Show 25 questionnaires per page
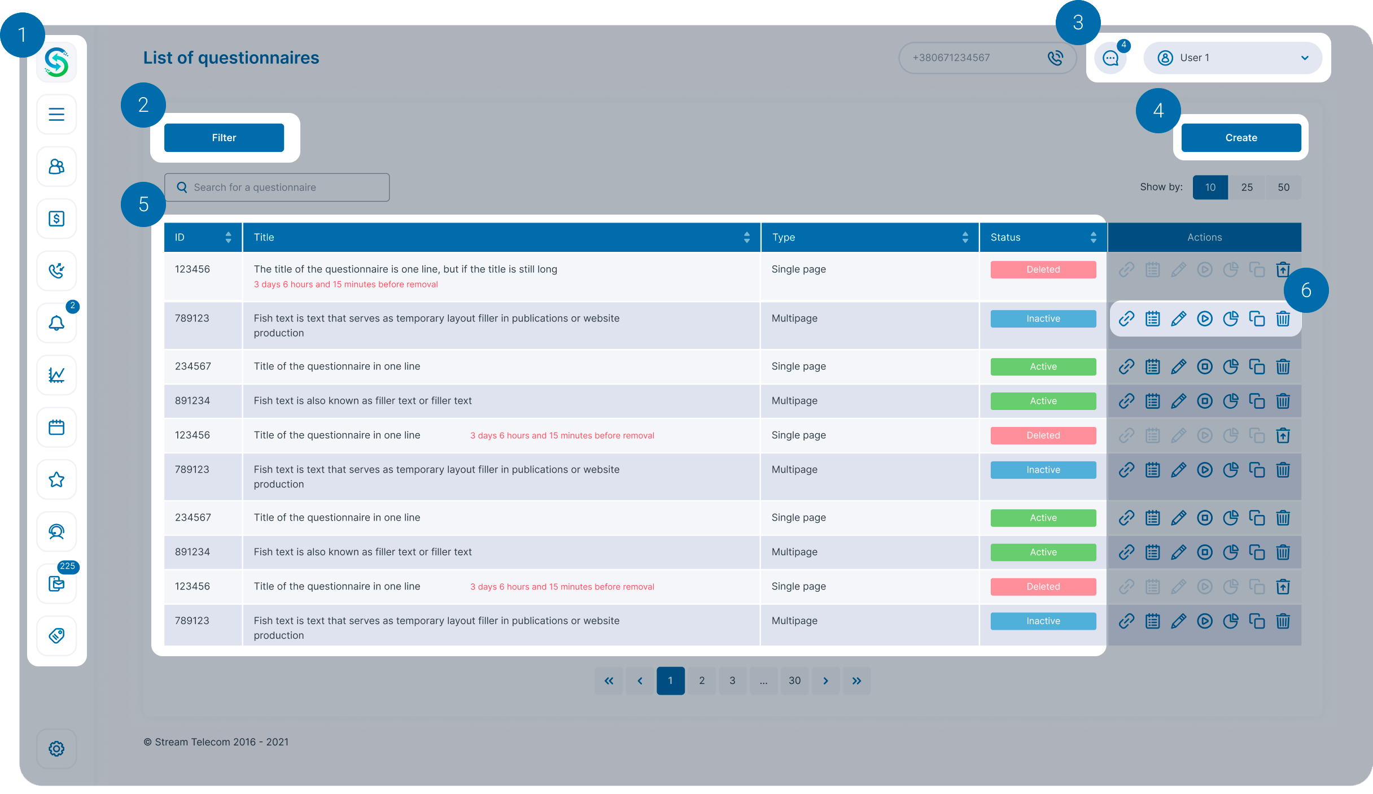Image resolution: width=1373 pixels, height=794 pixels. point(1247,187)
